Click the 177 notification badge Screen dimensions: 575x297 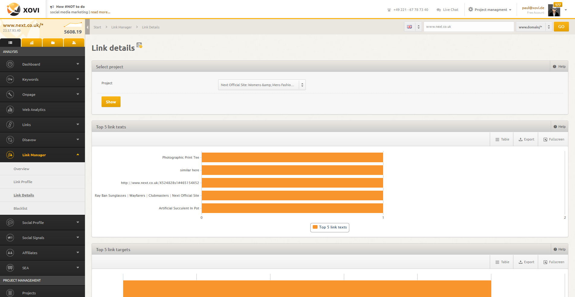click(x=558, y=5)
